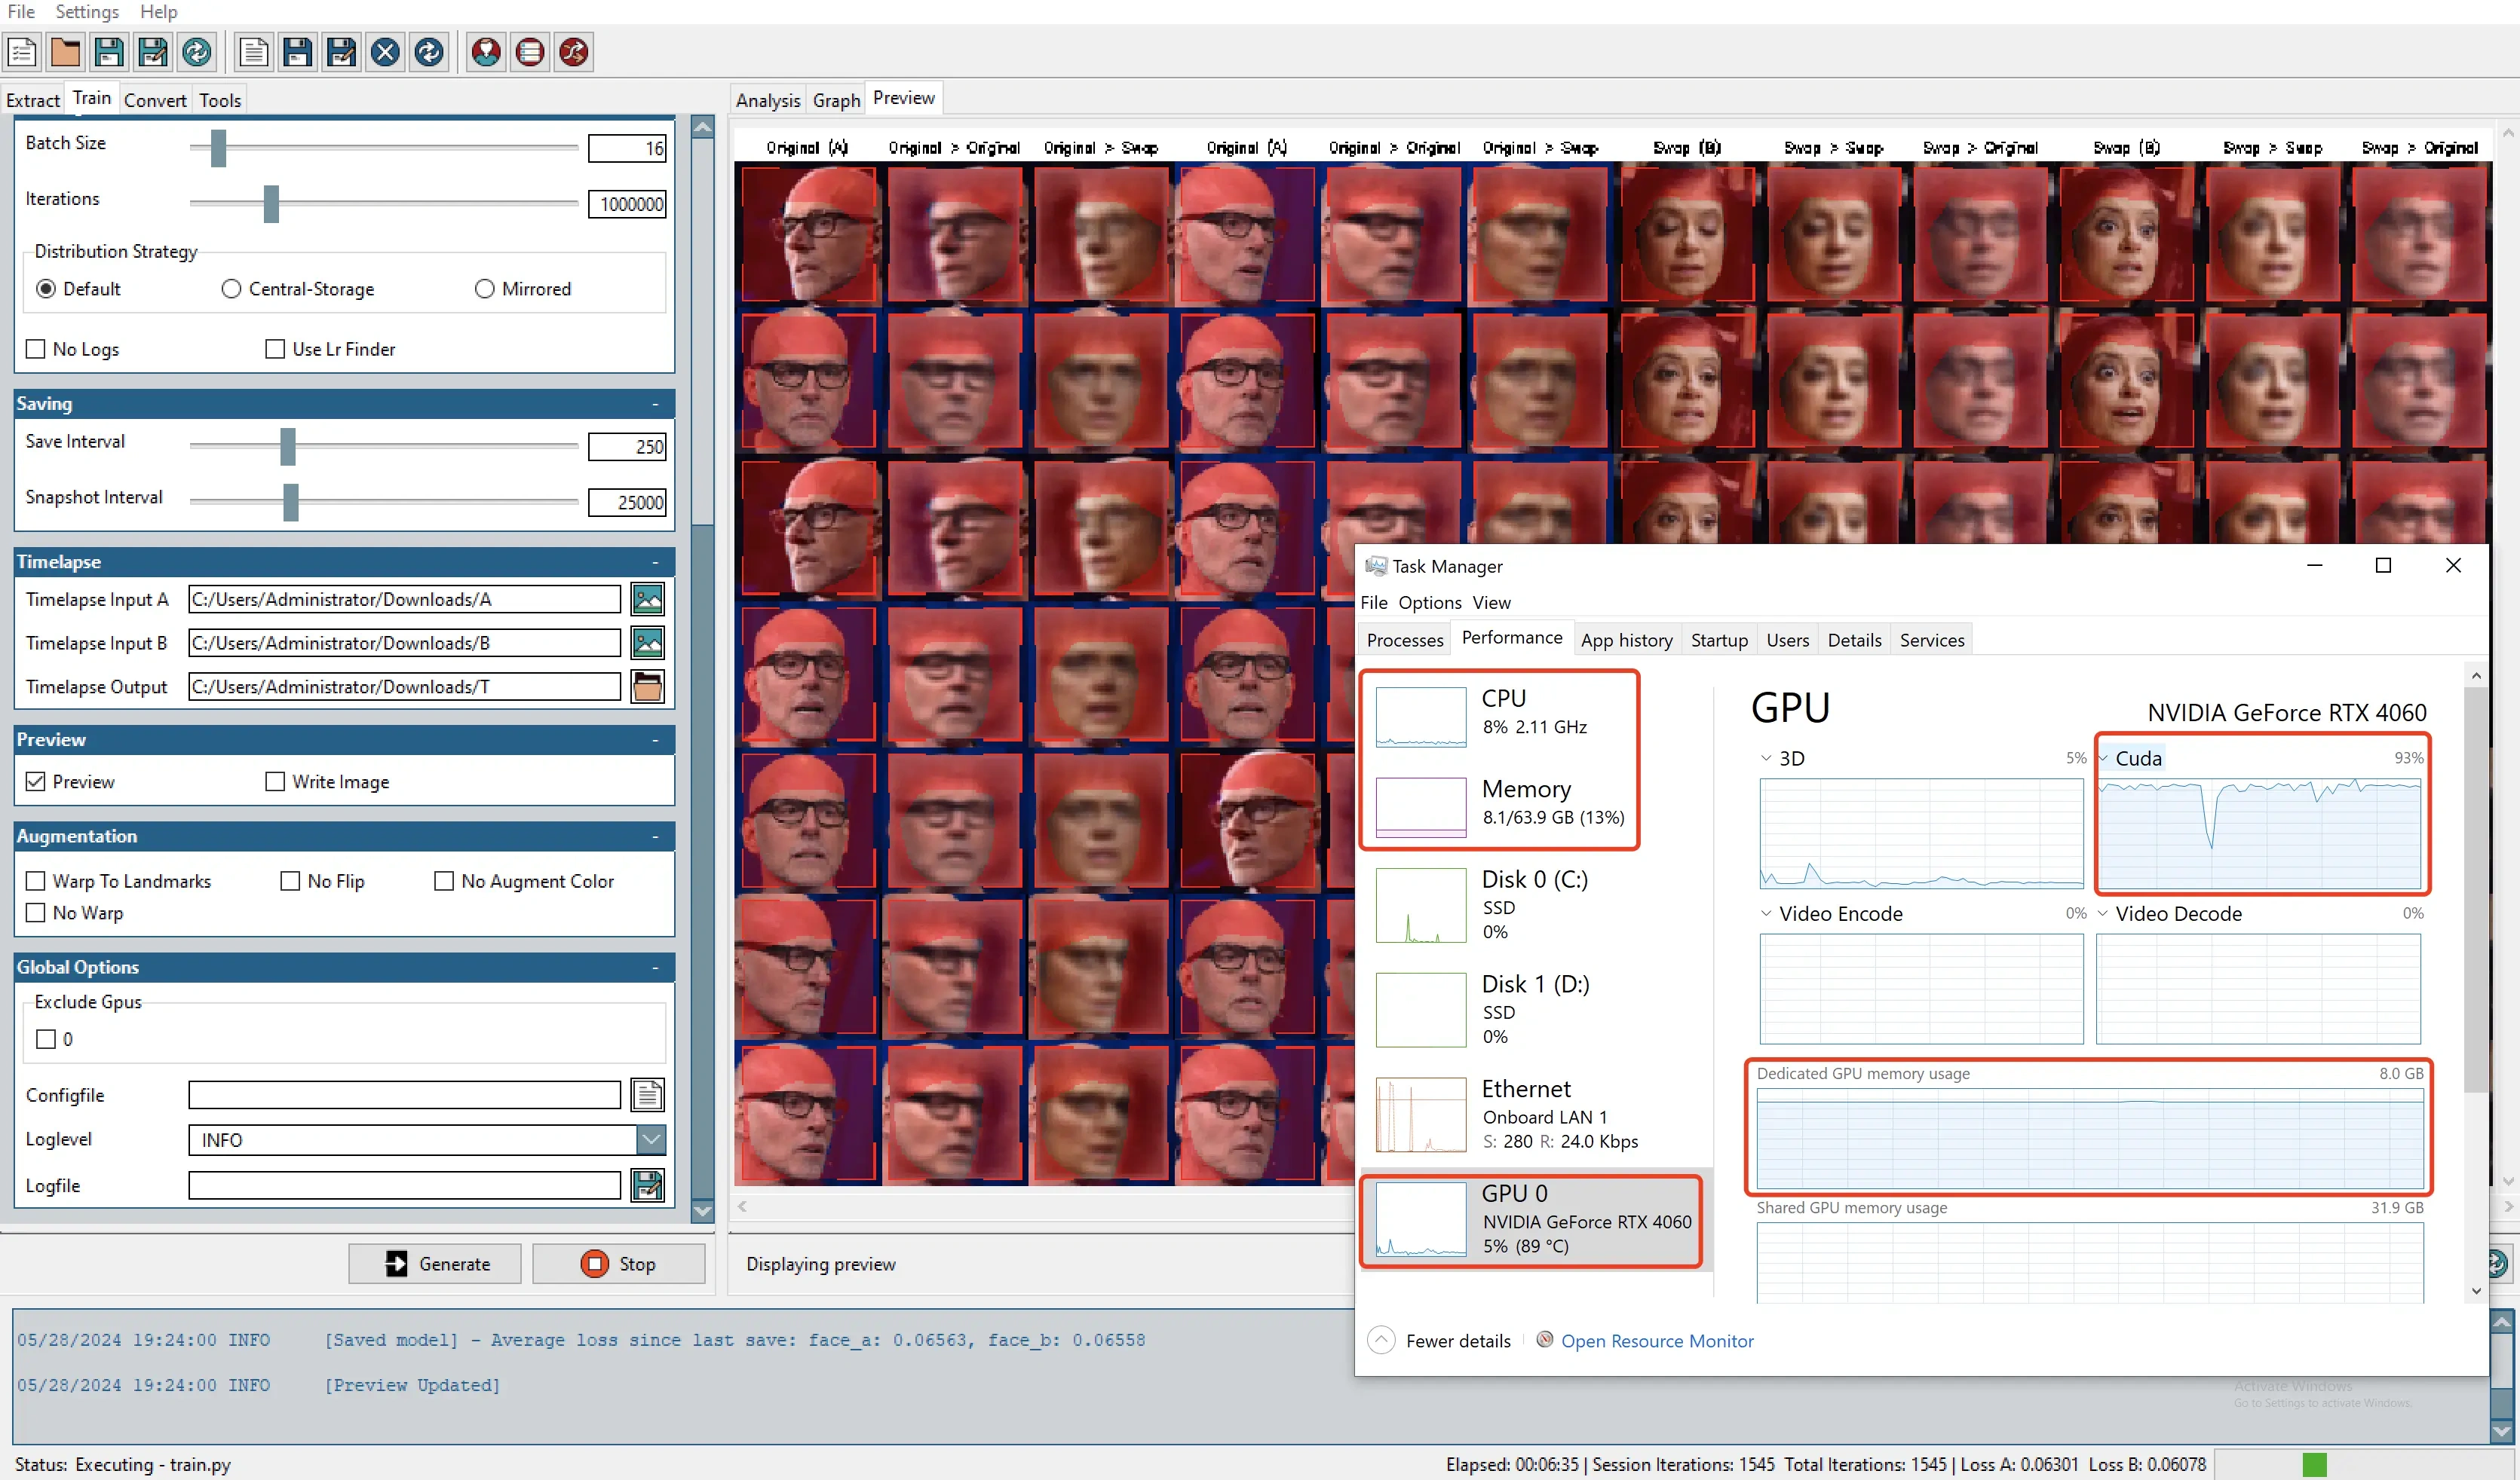This screenshot has height=1480, width=2520.
Task: Enable the No Logs checkbox
Action: (36, 349)
